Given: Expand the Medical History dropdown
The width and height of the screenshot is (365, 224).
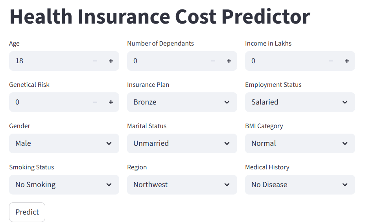Looking at the screenshot, I should (x=300, y=185).
